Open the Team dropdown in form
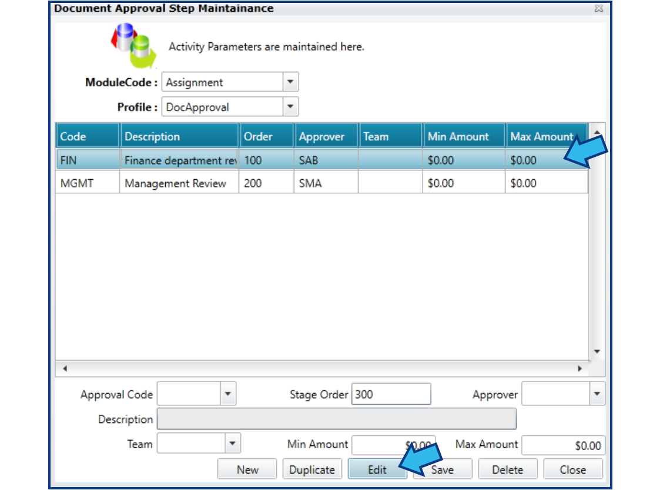 (x=232, y=443)
